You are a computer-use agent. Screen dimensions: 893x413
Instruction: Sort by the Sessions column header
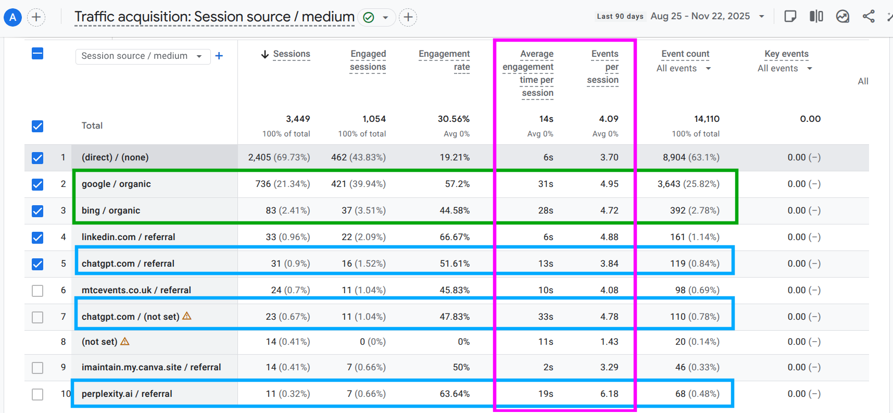tap(291, 54)
